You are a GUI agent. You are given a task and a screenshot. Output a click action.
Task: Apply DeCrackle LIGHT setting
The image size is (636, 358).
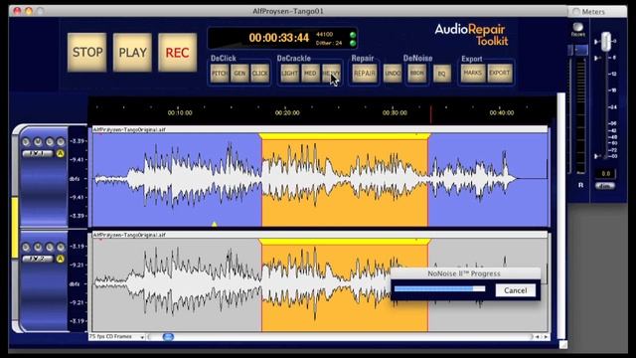(x=290, y=74)
